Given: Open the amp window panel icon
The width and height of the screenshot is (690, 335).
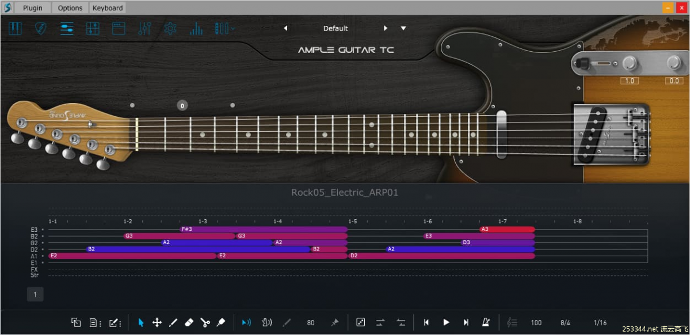Looking at the screenshot, I should (119, 29).
